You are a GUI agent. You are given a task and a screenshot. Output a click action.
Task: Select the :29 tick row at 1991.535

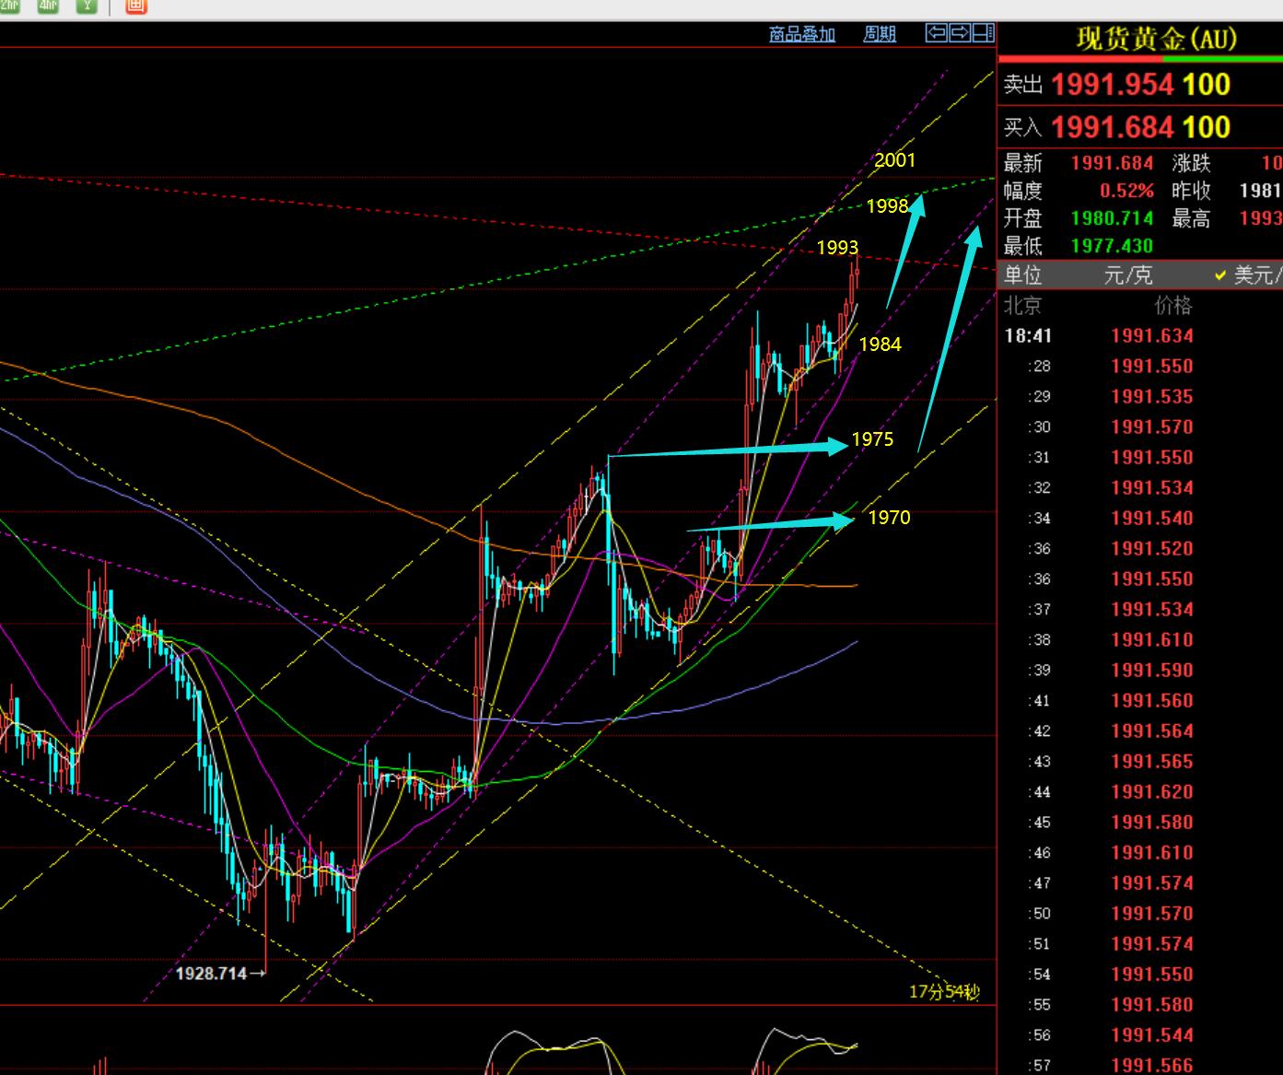pos(1140,396)
